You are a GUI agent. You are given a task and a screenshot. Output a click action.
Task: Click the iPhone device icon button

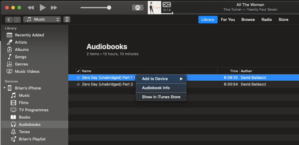(67, 19)
